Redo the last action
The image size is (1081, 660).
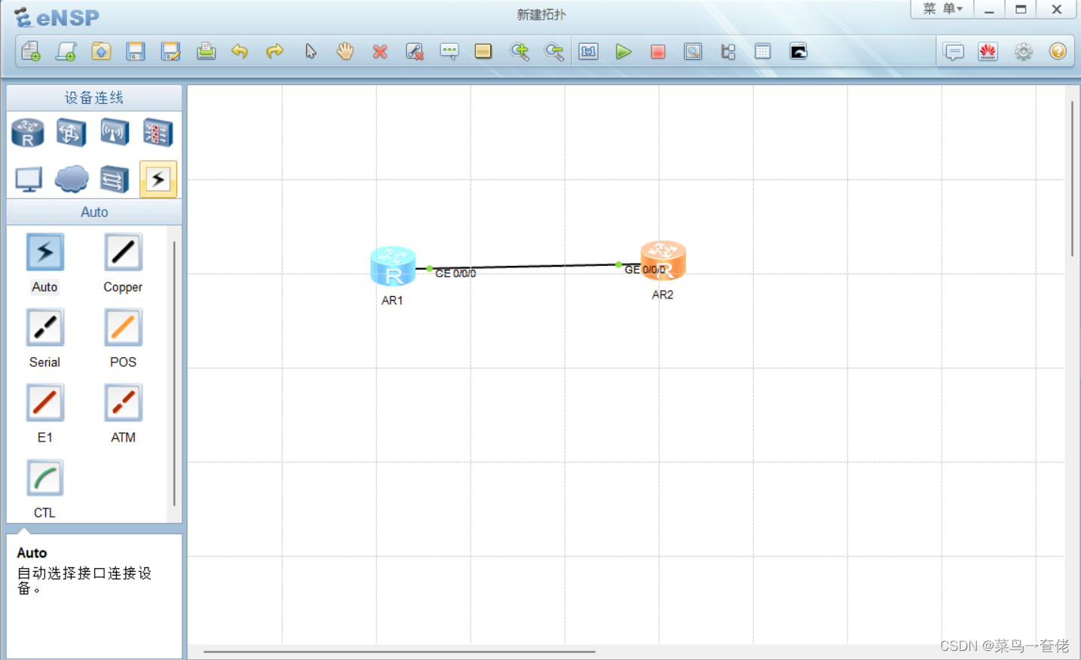274,51
